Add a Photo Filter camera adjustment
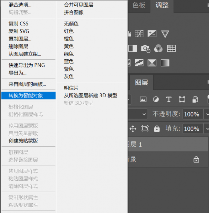Screen dimensions: 209x213 tap(145, 49)
